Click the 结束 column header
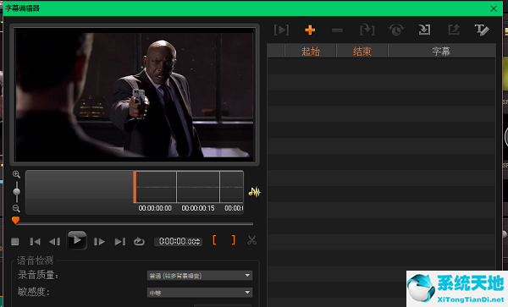The width and height of the screenshot is (508, 307). click(362, 51)
